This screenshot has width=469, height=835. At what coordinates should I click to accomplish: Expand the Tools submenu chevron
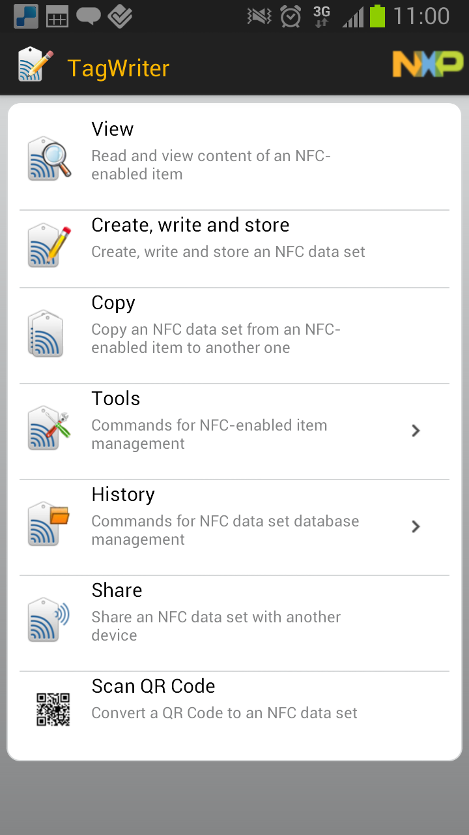coord(416,431)
